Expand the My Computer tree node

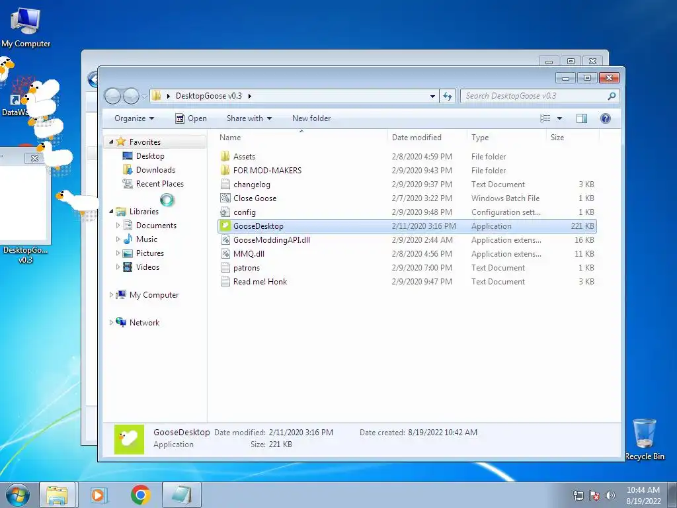[111, 294]
